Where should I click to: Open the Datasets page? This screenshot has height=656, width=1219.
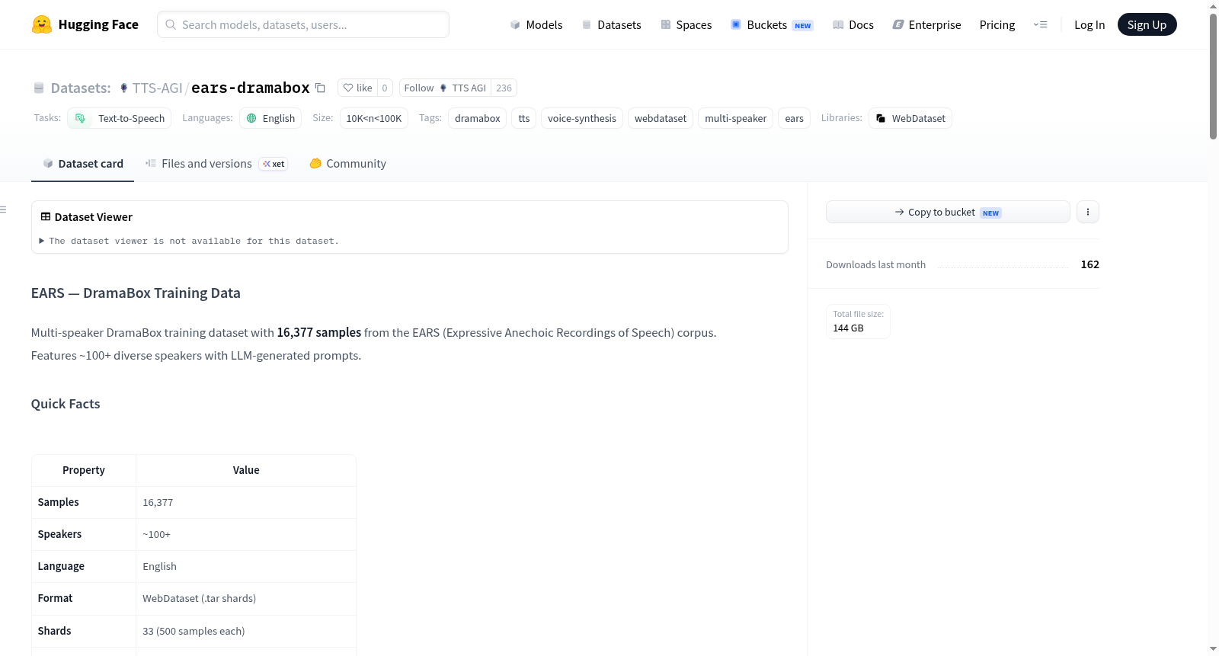612,25
